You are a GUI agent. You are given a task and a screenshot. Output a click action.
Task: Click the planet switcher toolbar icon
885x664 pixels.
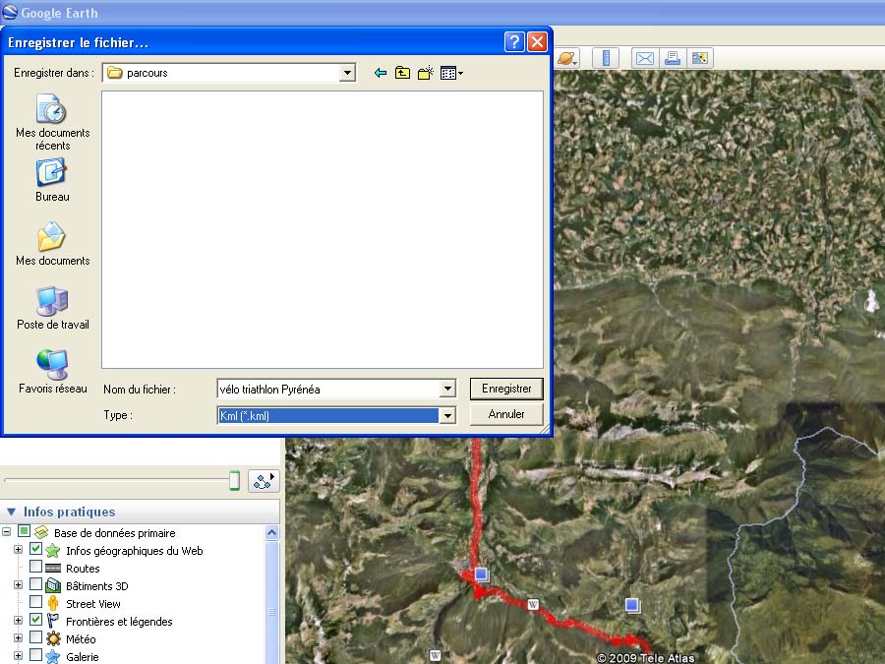pos(567,58)
